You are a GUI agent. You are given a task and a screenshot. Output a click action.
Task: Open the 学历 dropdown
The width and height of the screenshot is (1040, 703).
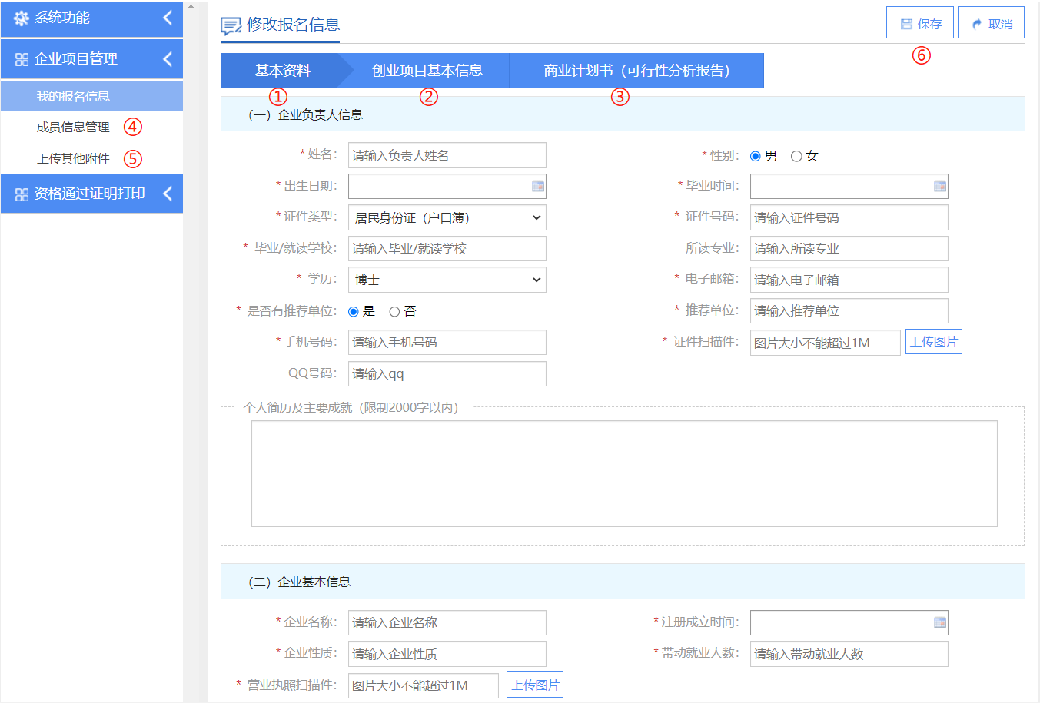pos(447,280)
